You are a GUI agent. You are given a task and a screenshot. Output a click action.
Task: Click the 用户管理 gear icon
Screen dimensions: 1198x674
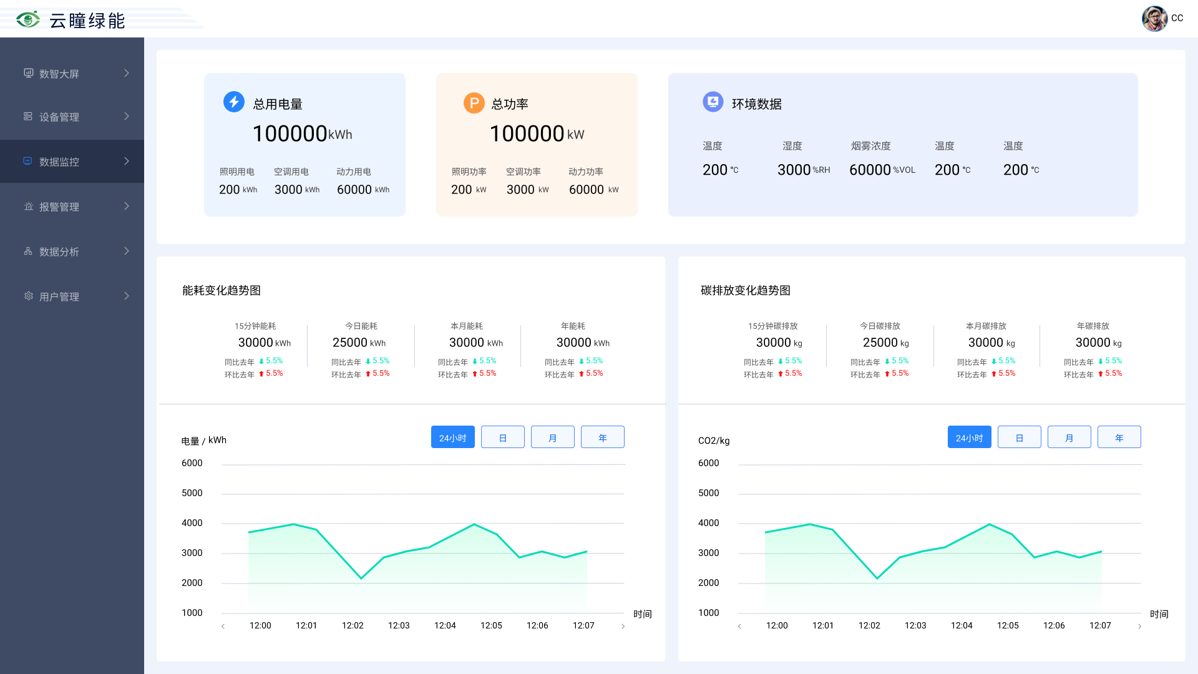pos(28,296)
